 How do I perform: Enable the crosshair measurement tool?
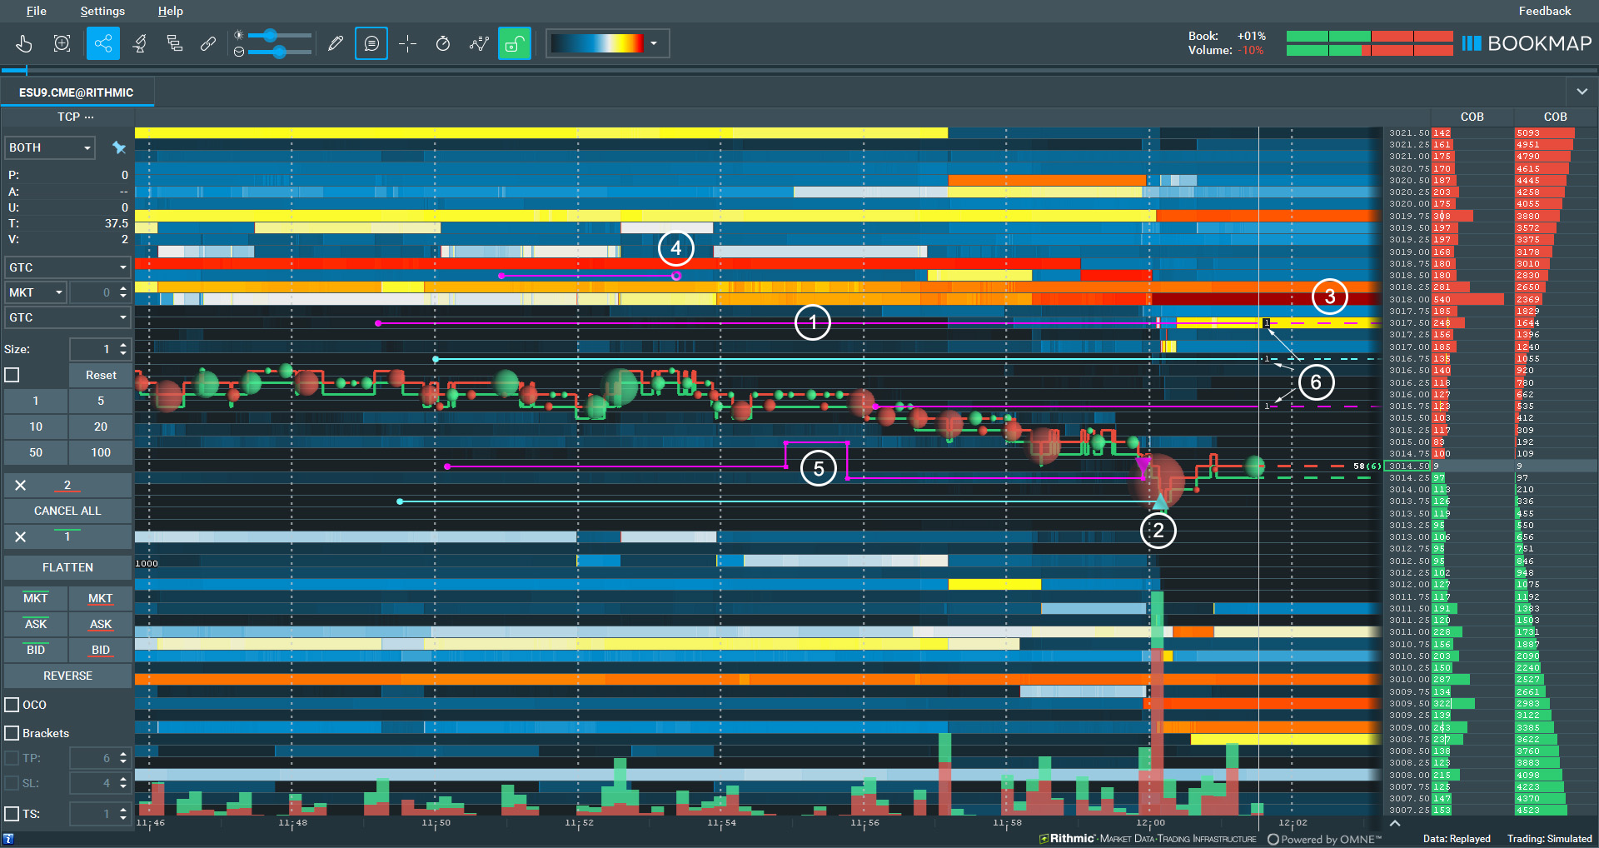(407, 43)
